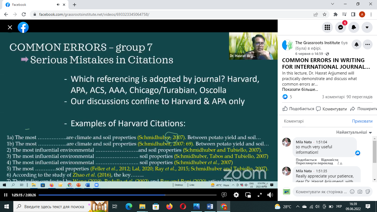Enter fullscreen mode on the video

coord(259,195)
